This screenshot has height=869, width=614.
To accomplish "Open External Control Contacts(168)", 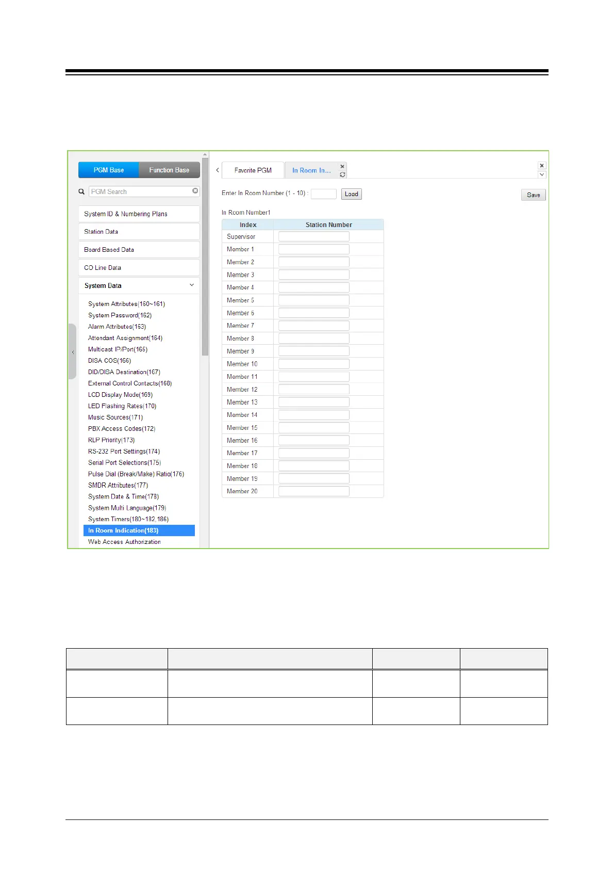I will [130, 383].
